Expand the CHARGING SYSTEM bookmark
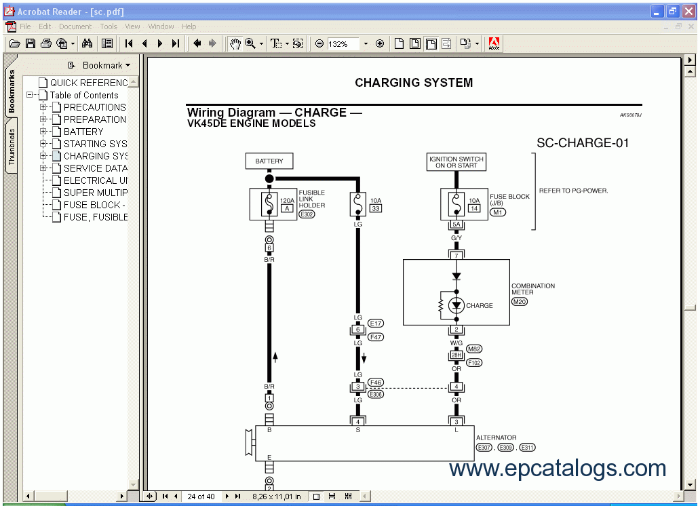This screenshot has width=700, height=506. tap(43, 156)
